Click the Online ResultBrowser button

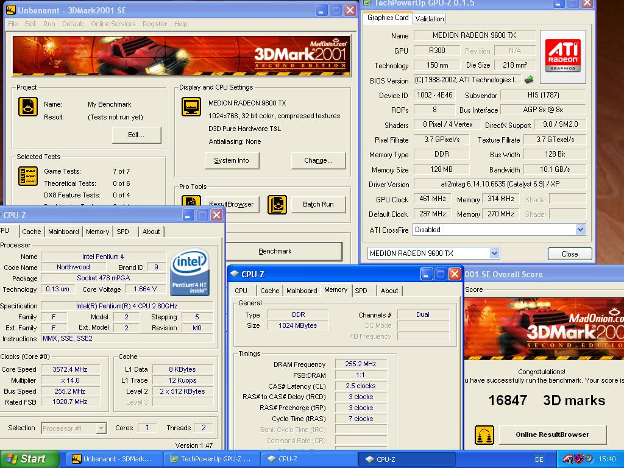tap(552, 434)
